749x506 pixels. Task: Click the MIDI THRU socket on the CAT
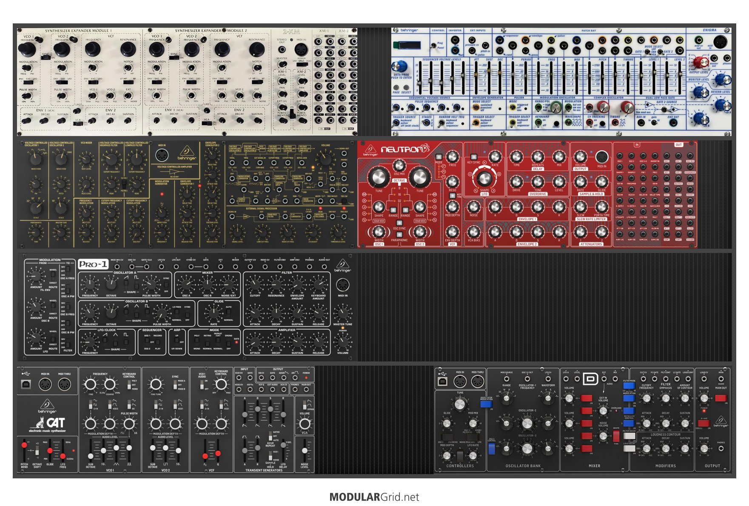[64, 384]
